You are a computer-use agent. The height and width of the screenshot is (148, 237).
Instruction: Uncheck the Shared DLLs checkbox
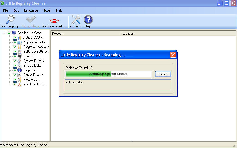15,66
